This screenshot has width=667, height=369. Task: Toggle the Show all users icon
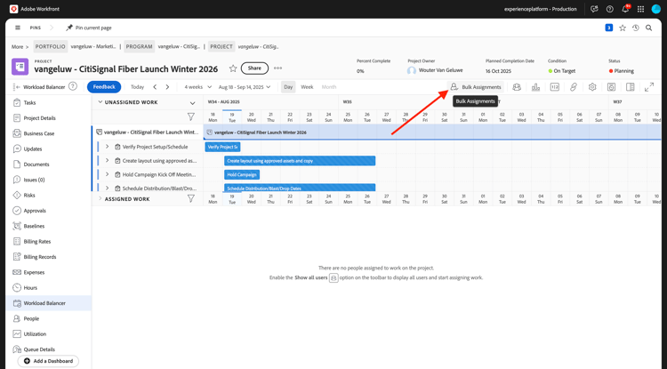tap(517, 87)
